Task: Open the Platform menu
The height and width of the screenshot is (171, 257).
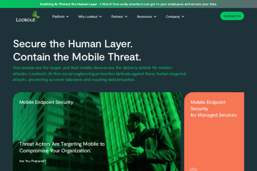Action: (60, 16)
